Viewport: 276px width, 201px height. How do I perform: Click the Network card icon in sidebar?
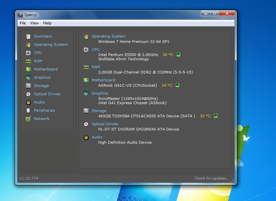click(28, 119)
